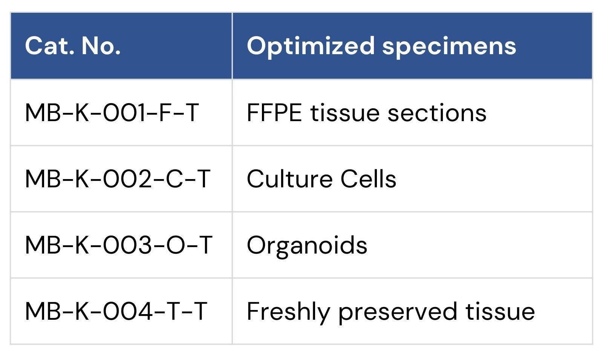
Task: Select catalog number MB-K-001-F-T
Action: pyautogui.click(x=112, y=112)
